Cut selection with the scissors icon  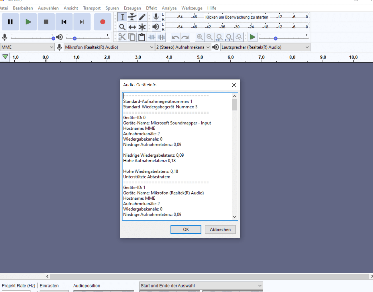tap(122, 37)
